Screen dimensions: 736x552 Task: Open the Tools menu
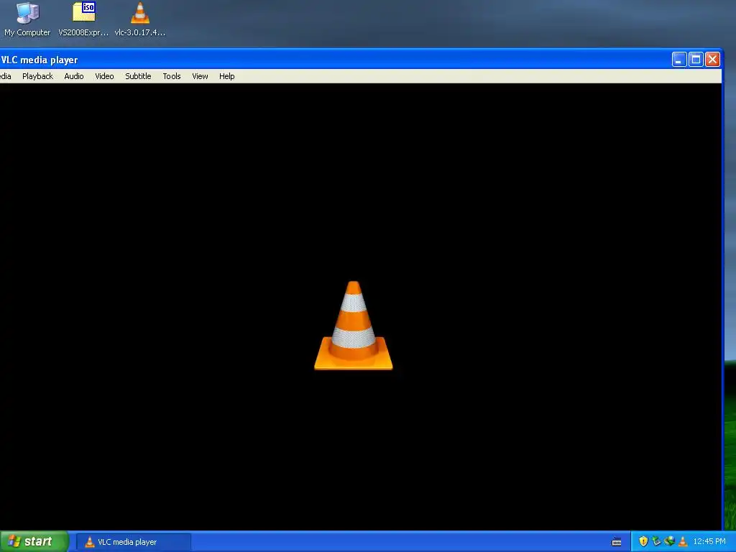point(172,76)
